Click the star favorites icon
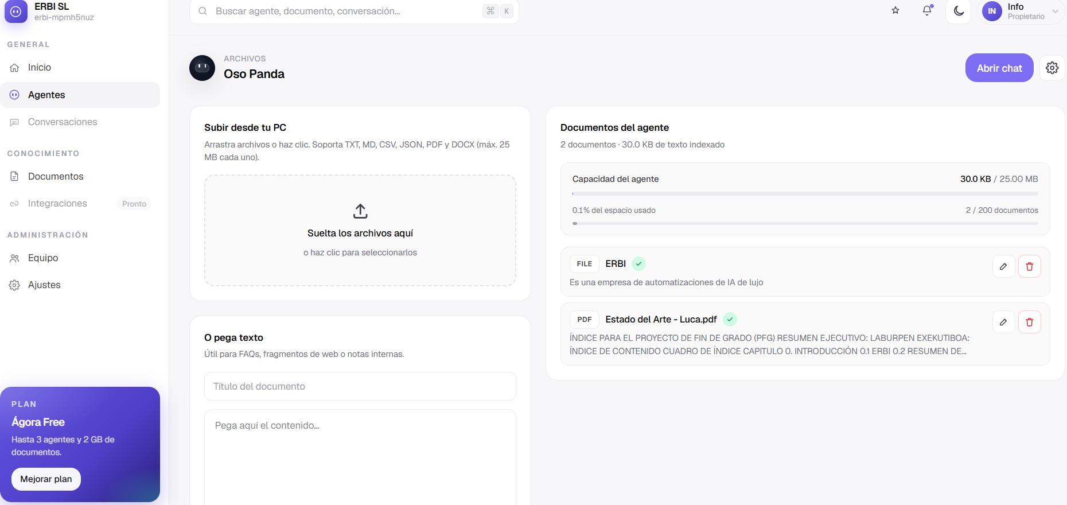This screenshot has height=505, width=1067. click(895, 10)
